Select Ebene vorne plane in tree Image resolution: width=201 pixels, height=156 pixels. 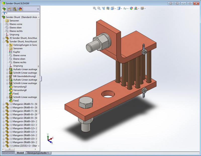16,24
